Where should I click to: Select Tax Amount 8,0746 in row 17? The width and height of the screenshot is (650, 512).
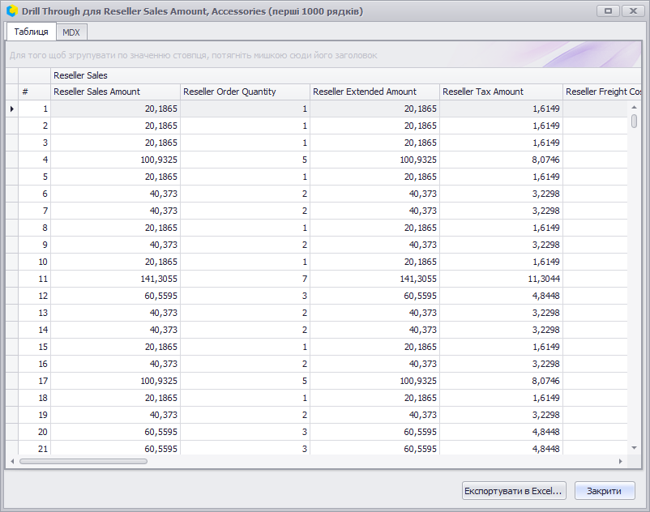[501, 381]
